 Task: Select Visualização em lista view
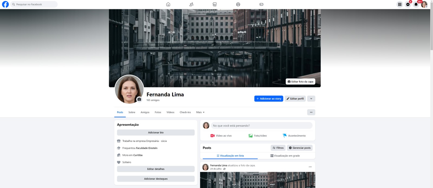click(x=230, y=156)
